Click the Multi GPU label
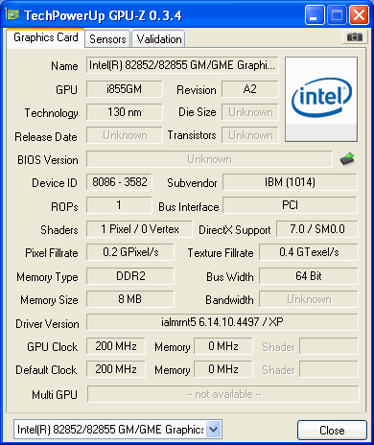The height and width of the screenshot is (445, 374). (55, 395)
